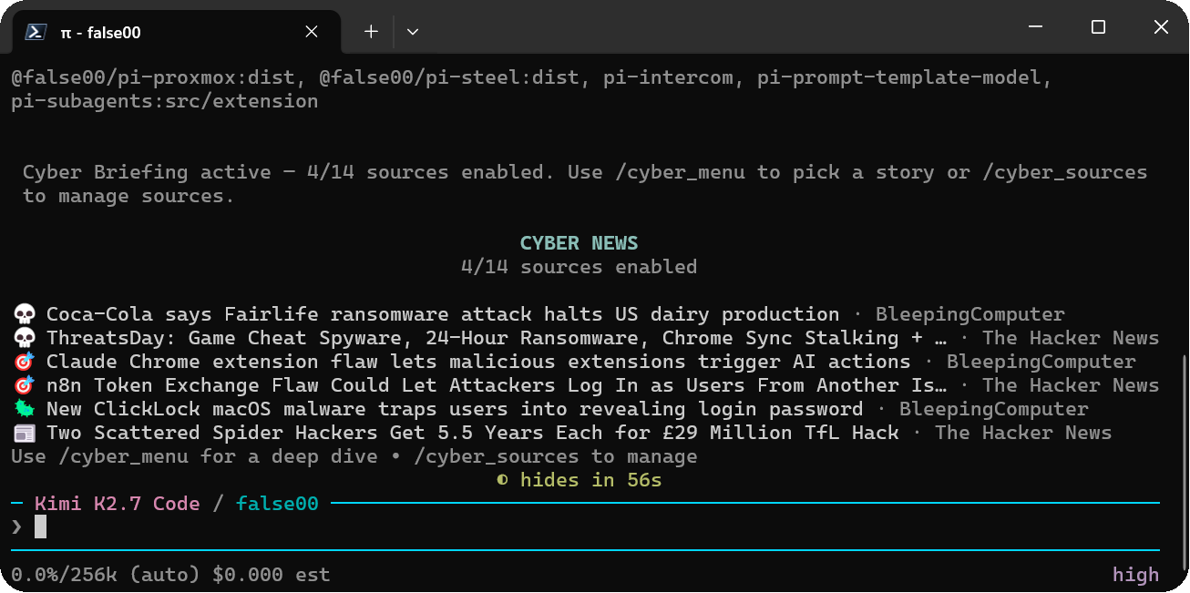Open a new terminal tab with plus
Screen dimensions: 1190x593
371,32
